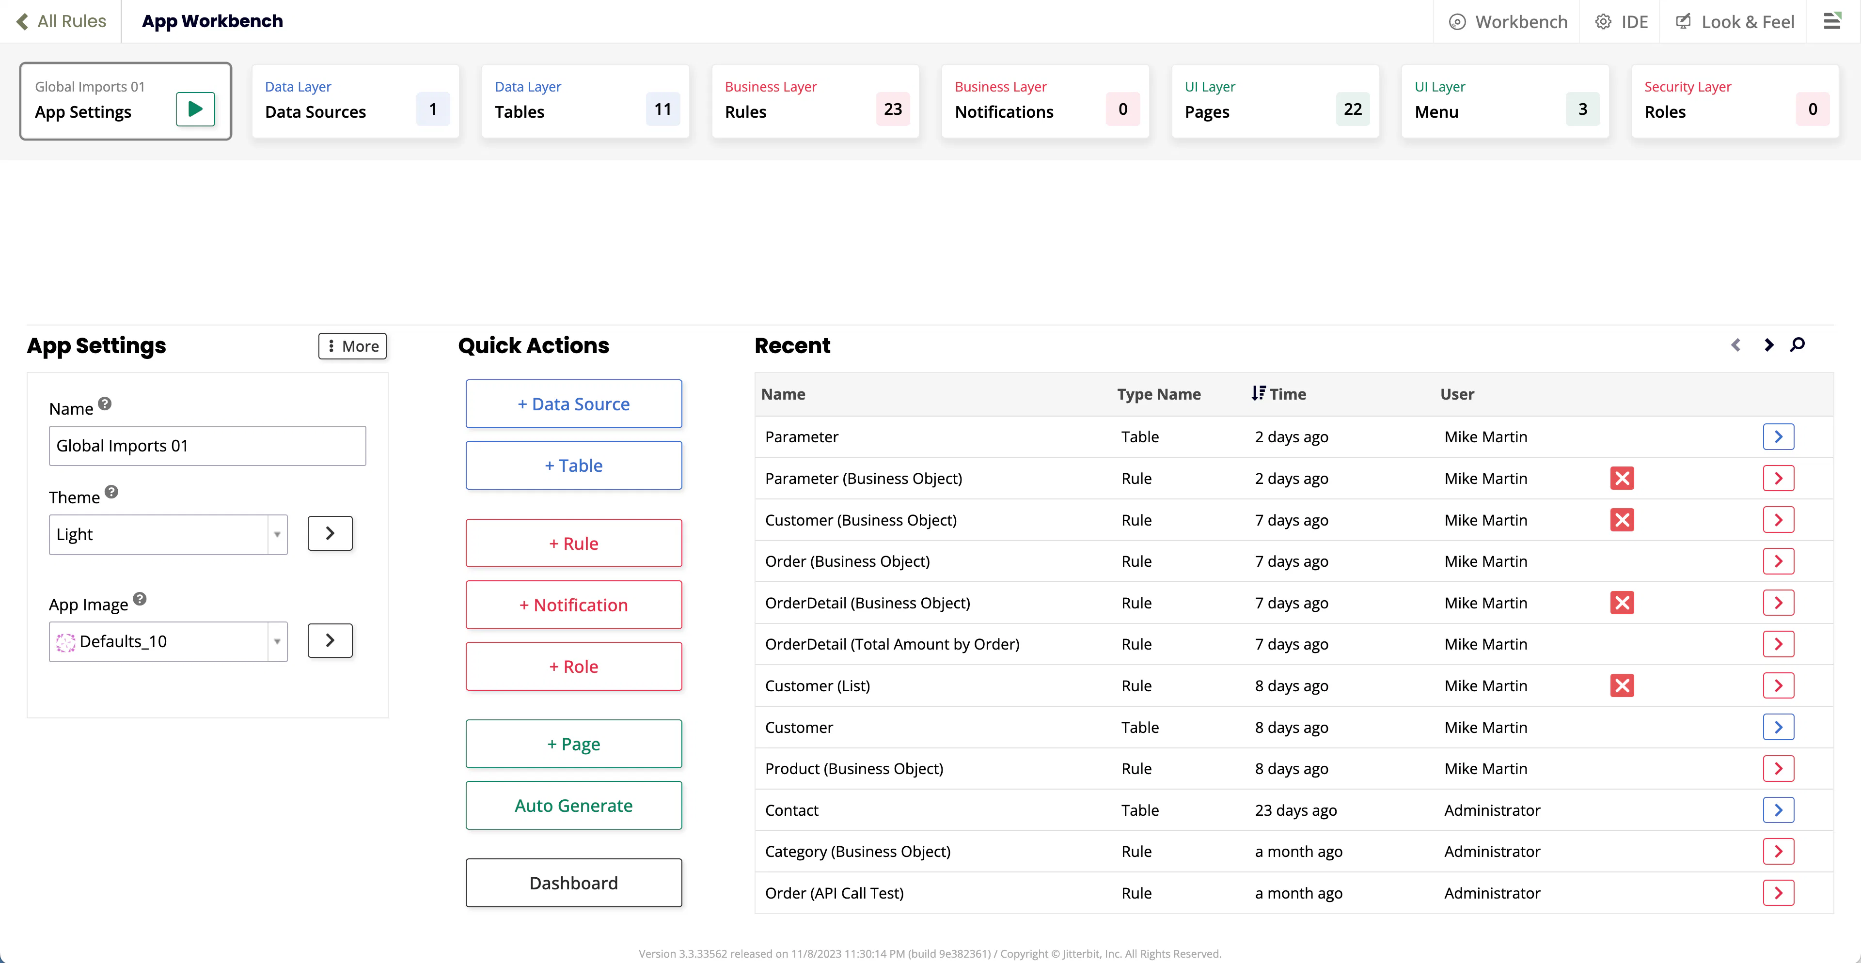Screen dimensions: 1861x963
Task: Click the Type Name column header
Action: click(x=1159, y=394)
